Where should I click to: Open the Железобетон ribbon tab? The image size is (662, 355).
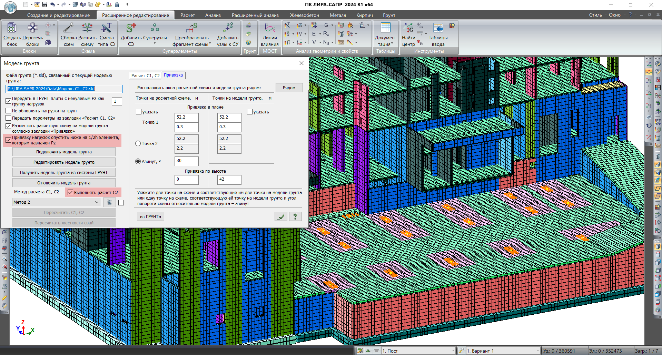[304, 15]
